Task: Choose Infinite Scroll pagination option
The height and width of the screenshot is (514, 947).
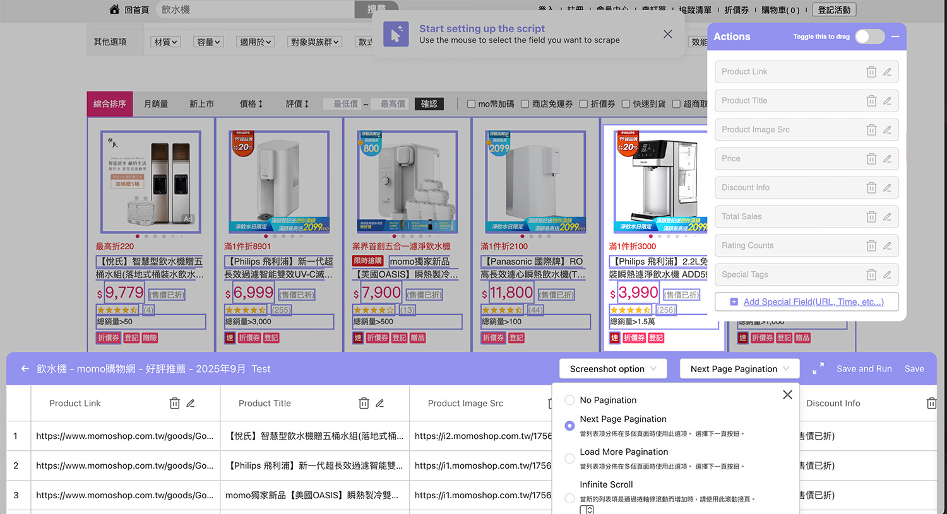Action: [x=569, y=498]
